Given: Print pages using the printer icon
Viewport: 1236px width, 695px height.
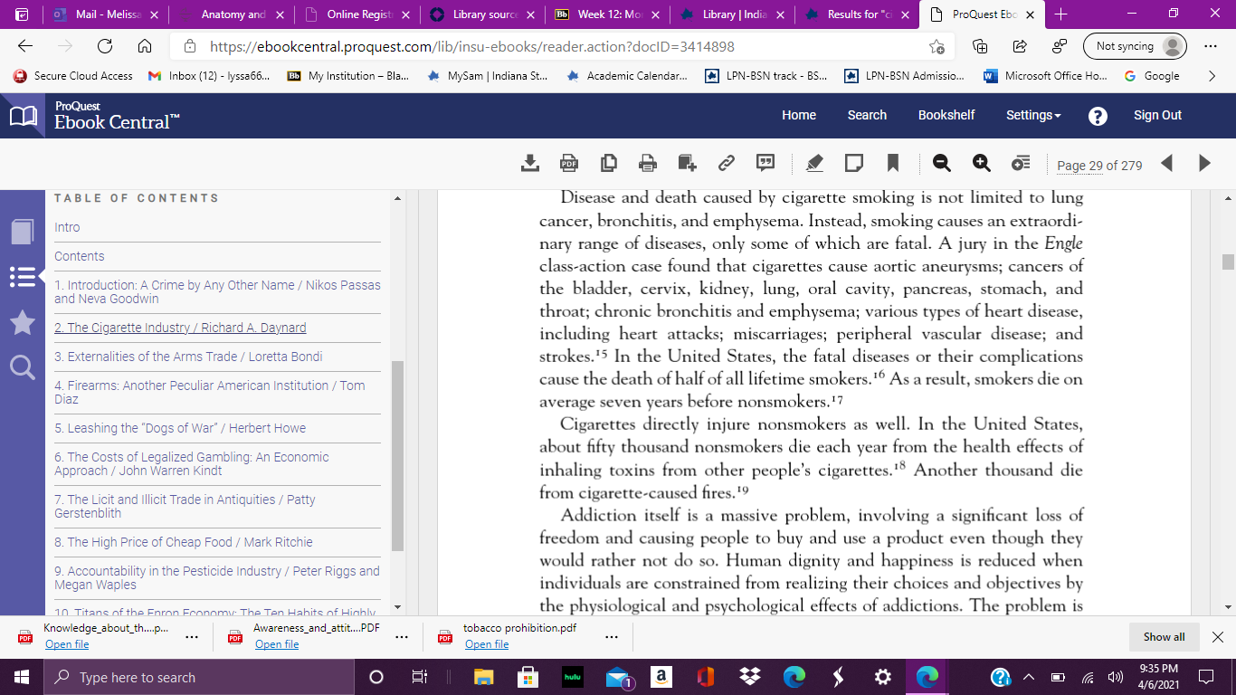Looking at the screenshot, I should click(x=647, y=163).
